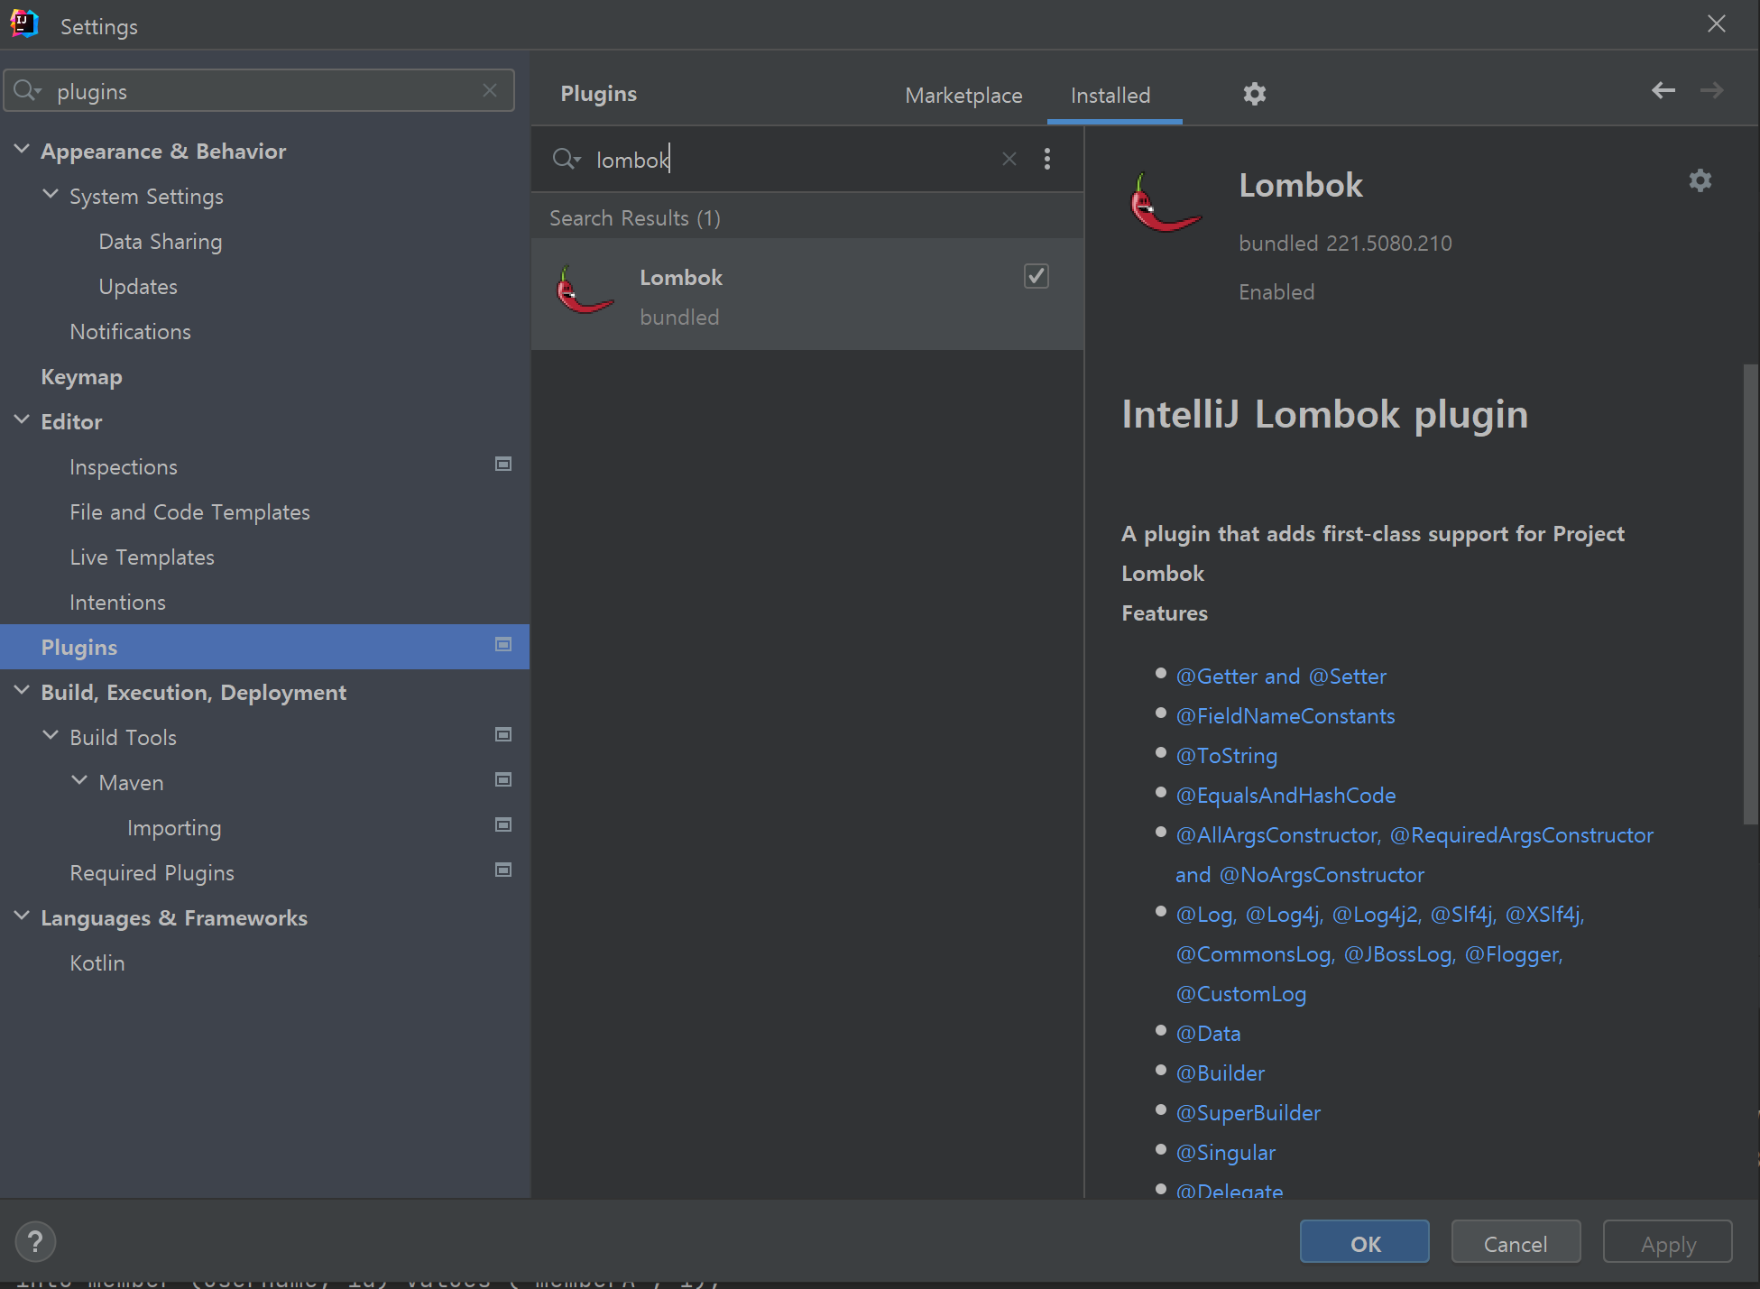Open the @Builder link

click(x=1220, y=1073)
